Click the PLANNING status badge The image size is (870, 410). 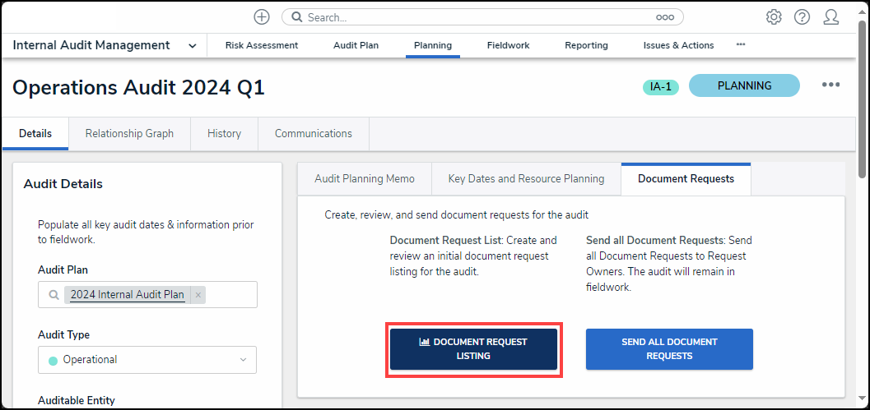[744, 85]
